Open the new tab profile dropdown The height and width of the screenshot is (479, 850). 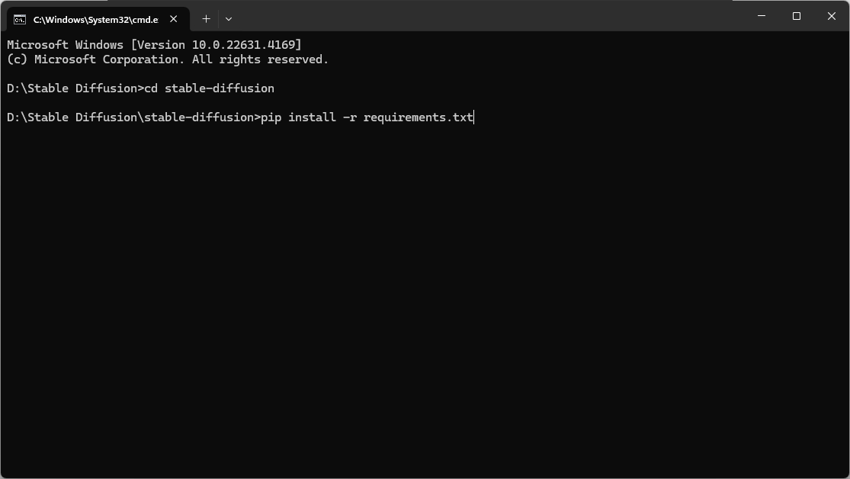228,18
